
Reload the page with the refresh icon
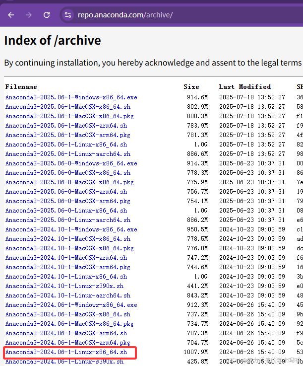[x=47, y=15]
